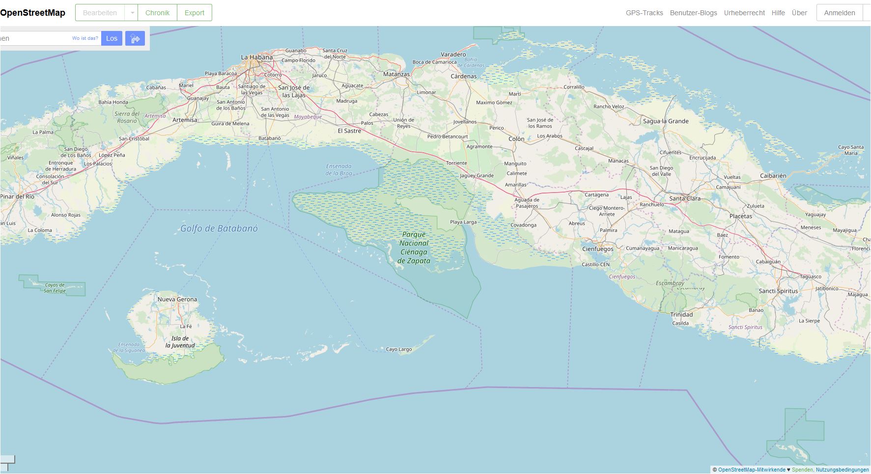Open the Bearbeiten dropdown arrow
Viewport: 871px width, 474px height.
[132, 13]
